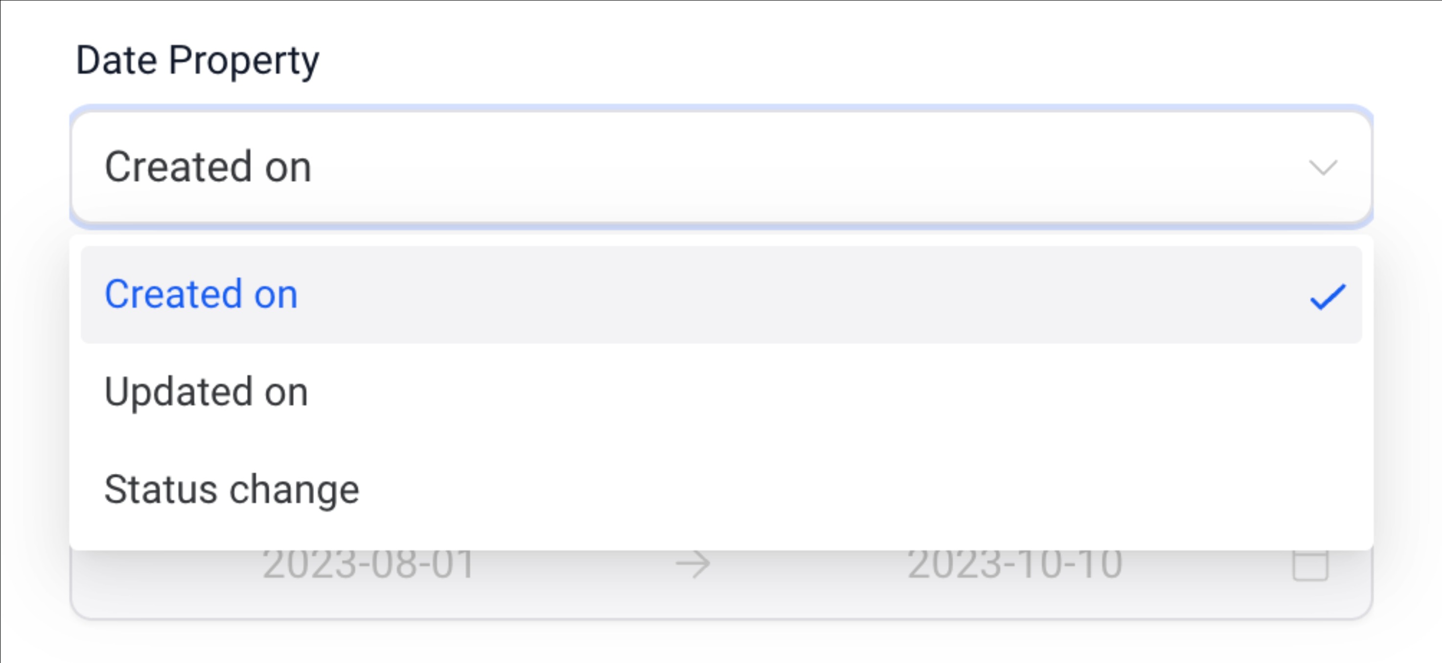The image size is (1442, 663).
Task: Close options list via the down chevron
Action: 1323,167
